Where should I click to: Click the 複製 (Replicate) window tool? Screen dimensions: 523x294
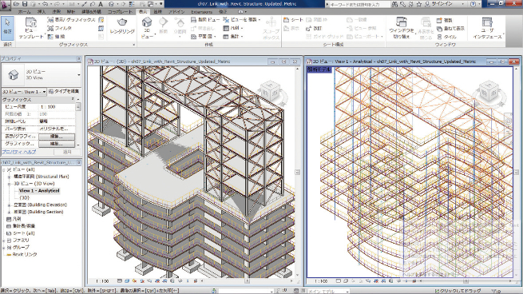click(x=444, y=20)
